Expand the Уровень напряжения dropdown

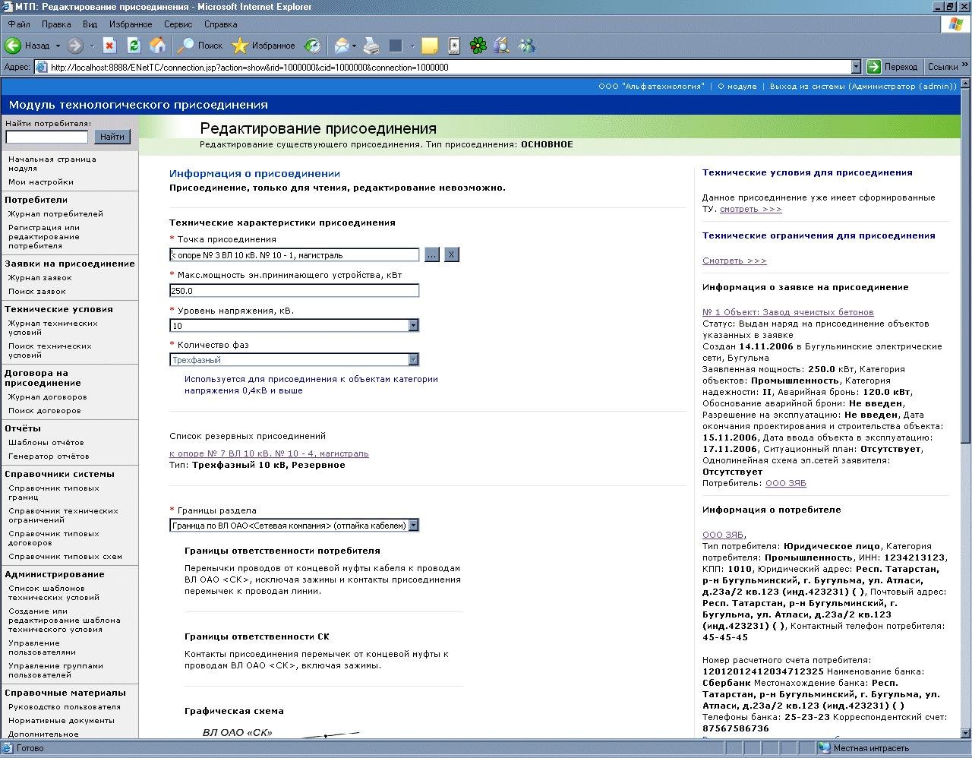point(413,325)
